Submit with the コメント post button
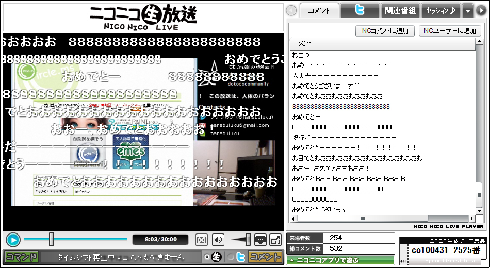Viewport: 490px width, 268px height. 265,257
